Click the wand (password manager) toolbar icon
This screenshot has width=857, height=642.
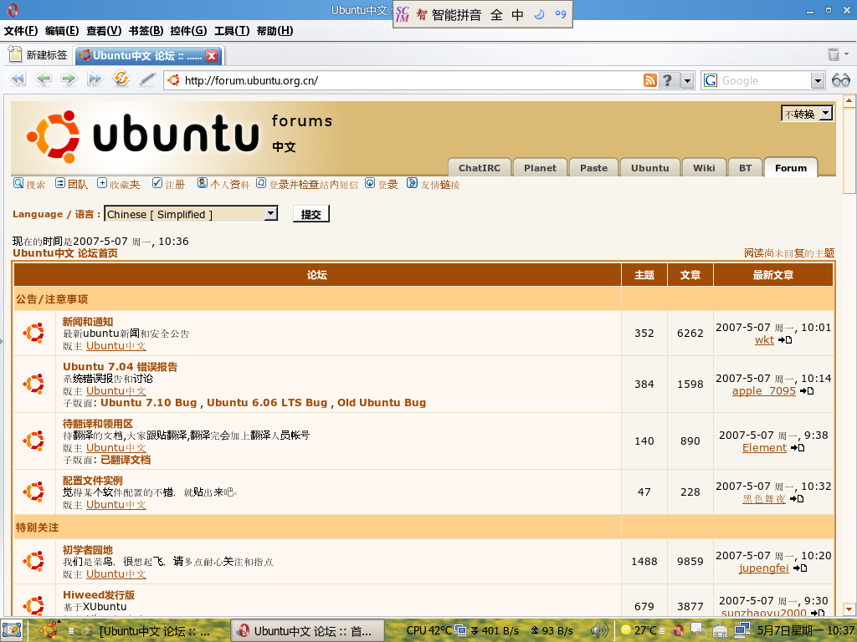click(147, 79)
